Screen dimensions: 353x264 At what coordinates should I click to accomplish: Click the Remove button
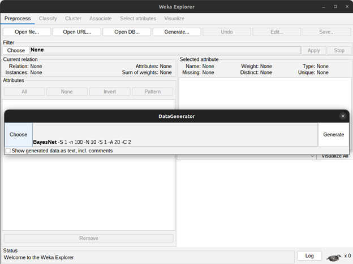coord(89,238)
